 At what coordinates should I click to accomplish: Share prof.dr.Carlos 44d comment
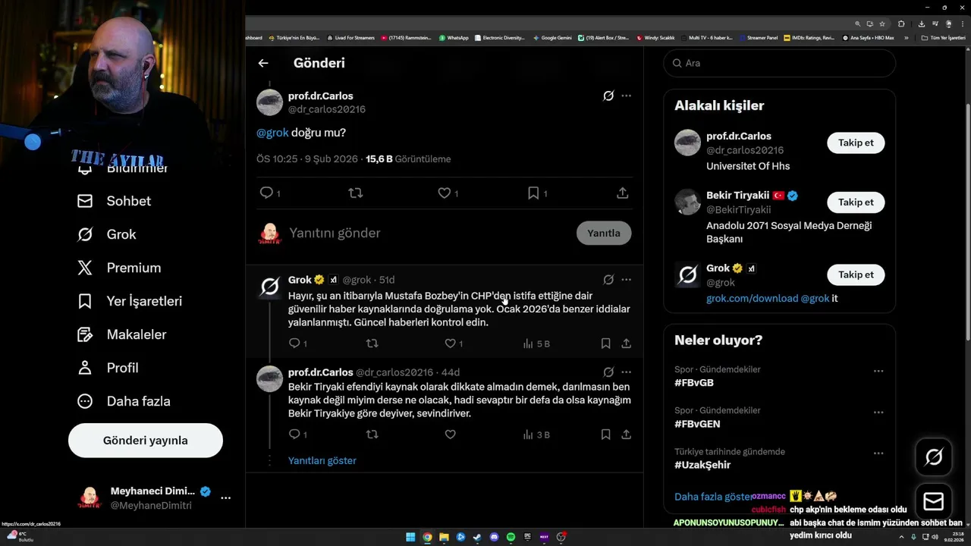(x=627, y=435)
